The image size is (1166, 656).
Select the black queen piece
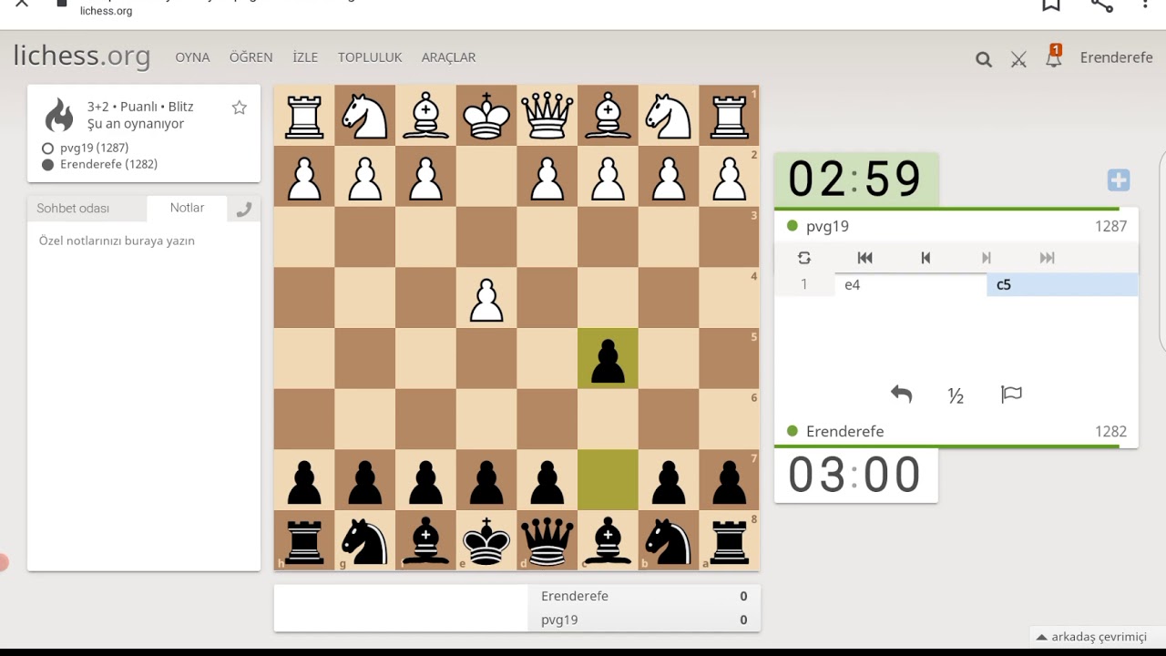547,540
